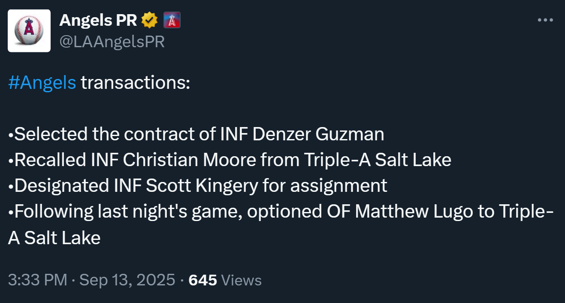
Task: Click the Matthew Lugo option line
Action: point(282,211)
